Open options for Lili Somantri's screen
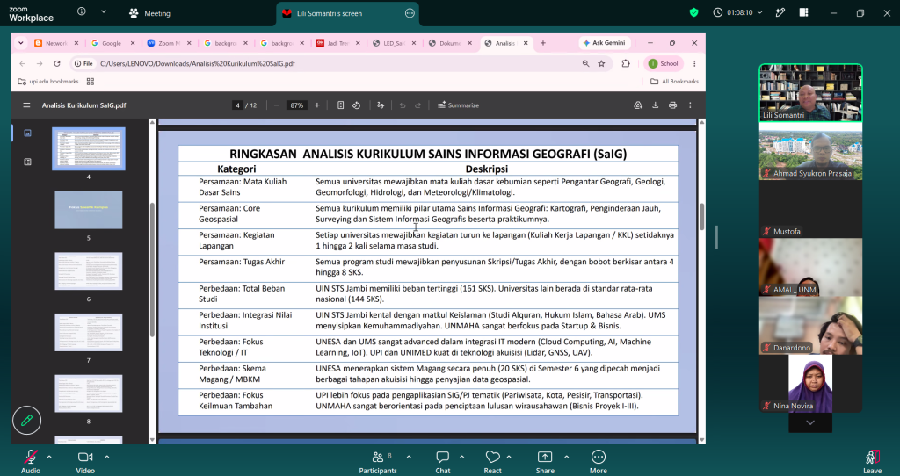The width and height of the screenshot is (900, 476). (x=410, y=13)
